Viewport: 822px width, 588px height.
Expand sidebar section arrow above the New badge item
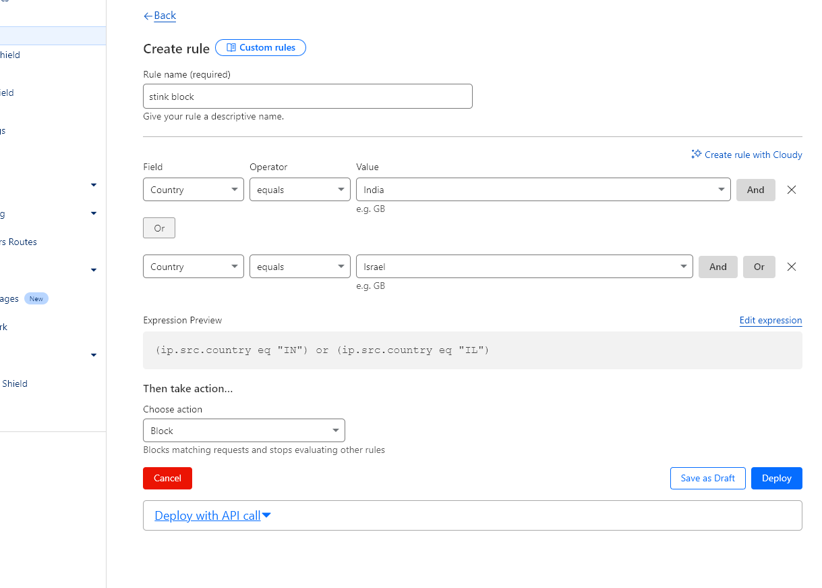point(94,270)
